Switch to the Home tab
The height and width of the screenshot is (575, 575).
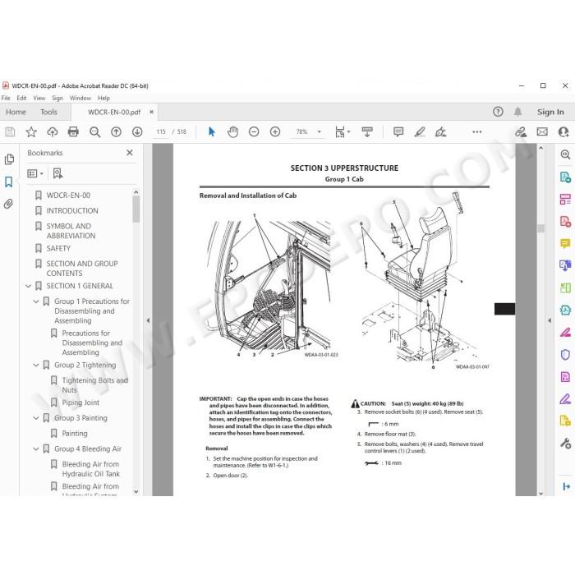click(x=16, y=112)
